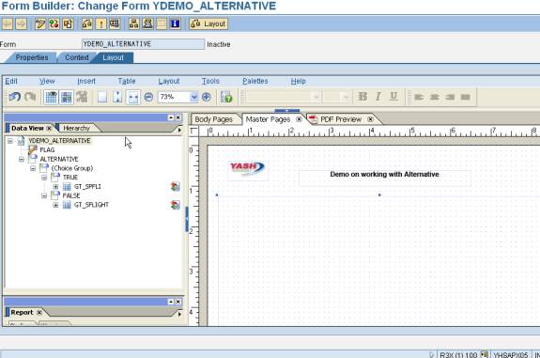Click binding icon beside GT_SPFLI

coord(176,186)
